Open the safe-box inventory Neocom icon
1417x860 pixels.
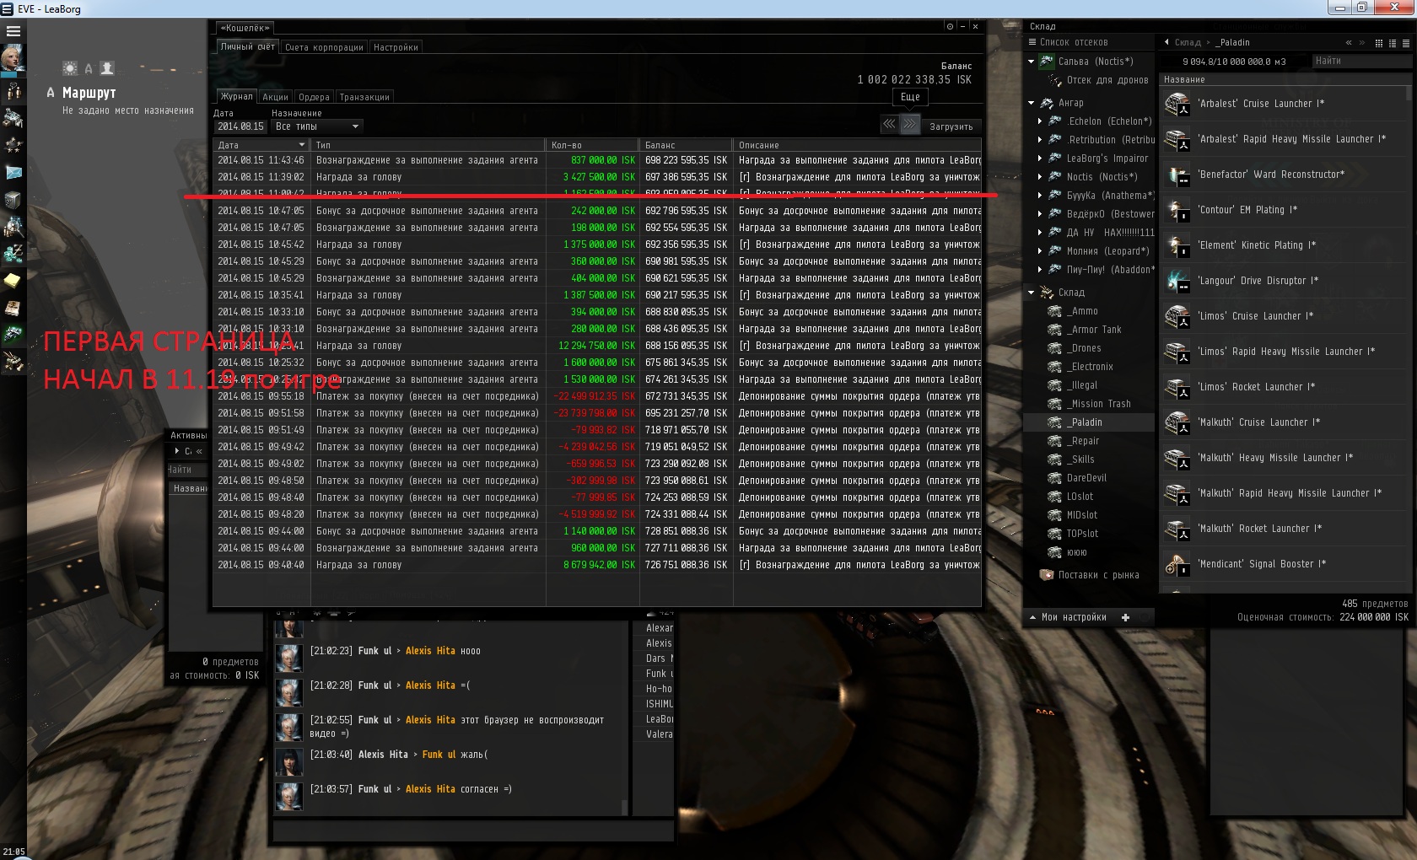click(x=13, y=199)
